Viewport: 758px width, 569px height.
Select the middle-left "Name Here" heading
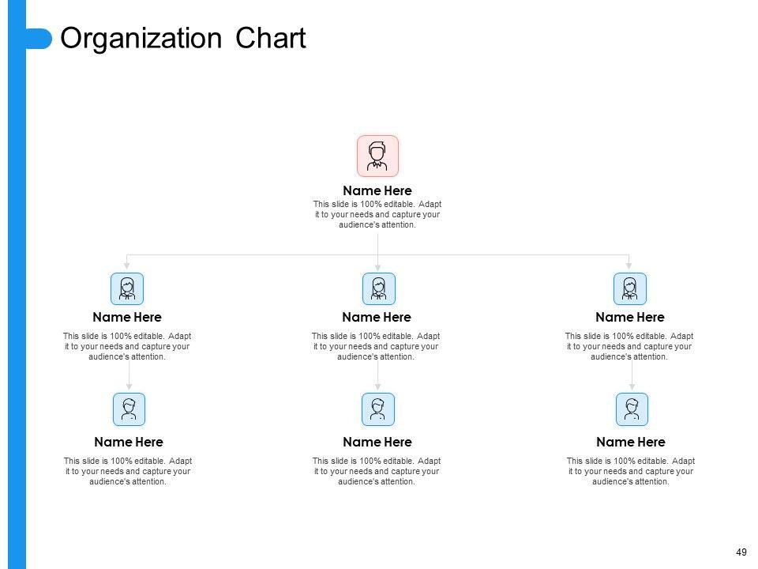click(127, 317)
